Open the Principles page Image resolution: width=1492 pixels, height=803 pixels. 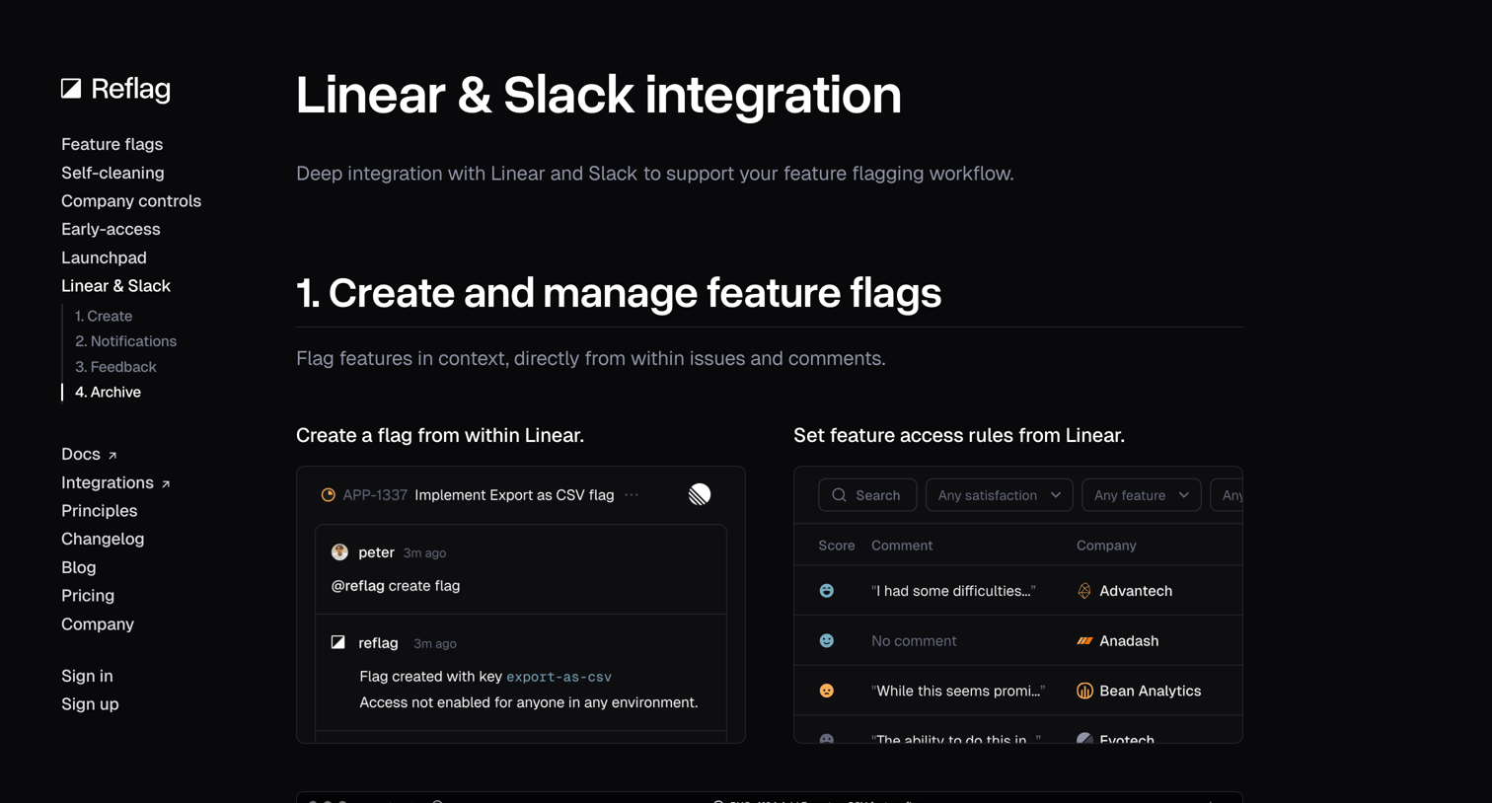[x=99, y=511]
